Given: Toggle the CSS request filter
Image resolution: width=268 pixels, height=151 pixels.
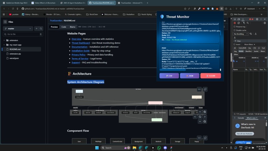Looking at the screenshot, I should pos(255,48).
